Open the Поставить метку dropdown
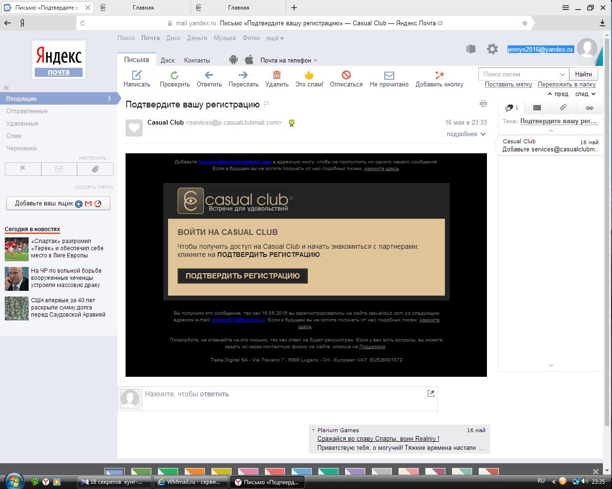This screenshot has width=612, height=489. click(x=508, y=85)
